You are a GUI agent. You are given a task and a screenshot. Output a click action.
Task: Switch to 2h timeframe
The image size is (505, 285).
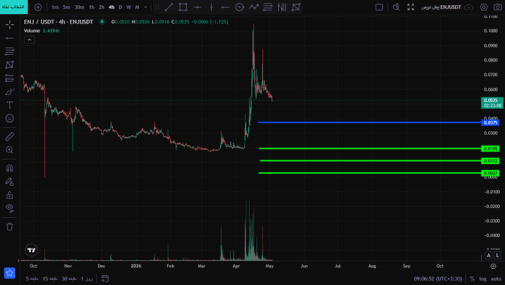point(102,7)
